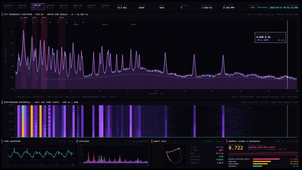Click the white cursor dot on spectrum
Screen dimensions: 302x170
(287, 77)
